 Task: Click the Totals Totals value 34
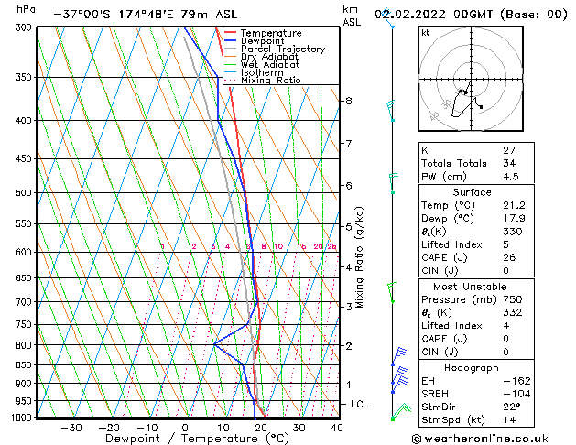509,163
